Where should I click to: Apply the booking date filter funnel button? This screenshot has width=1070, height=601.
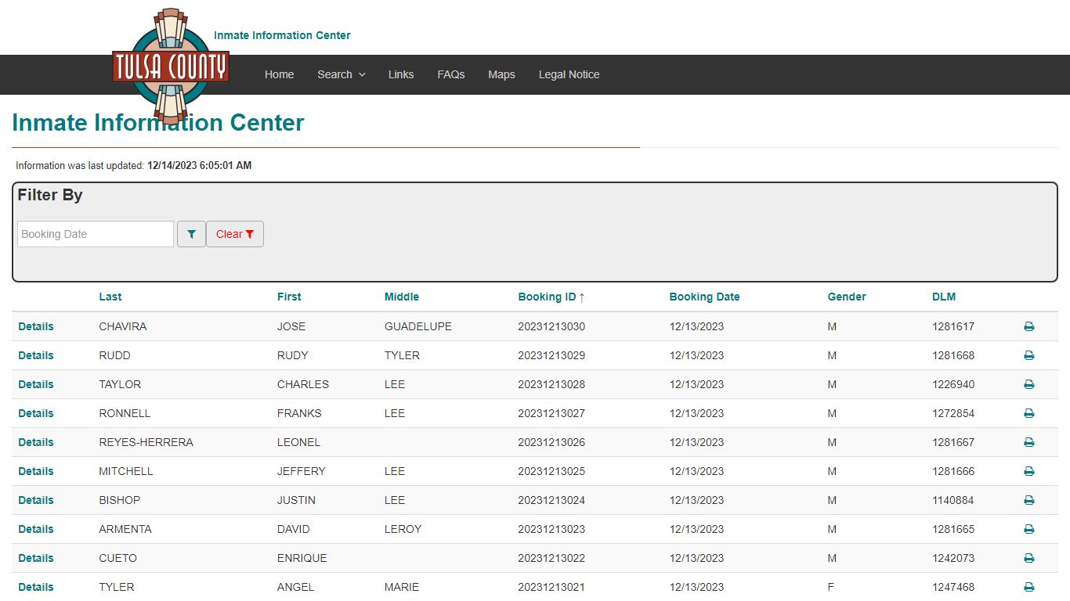click(191, 234)
